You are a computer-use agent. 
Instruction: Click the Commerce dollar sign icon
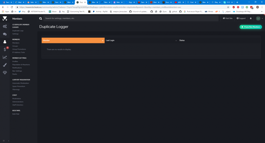coord(5,49)
